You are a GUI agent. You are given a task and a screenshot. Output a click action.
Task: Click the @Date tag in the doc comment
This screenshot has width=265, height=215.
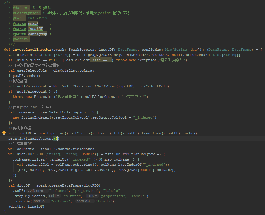click(19, 18)
